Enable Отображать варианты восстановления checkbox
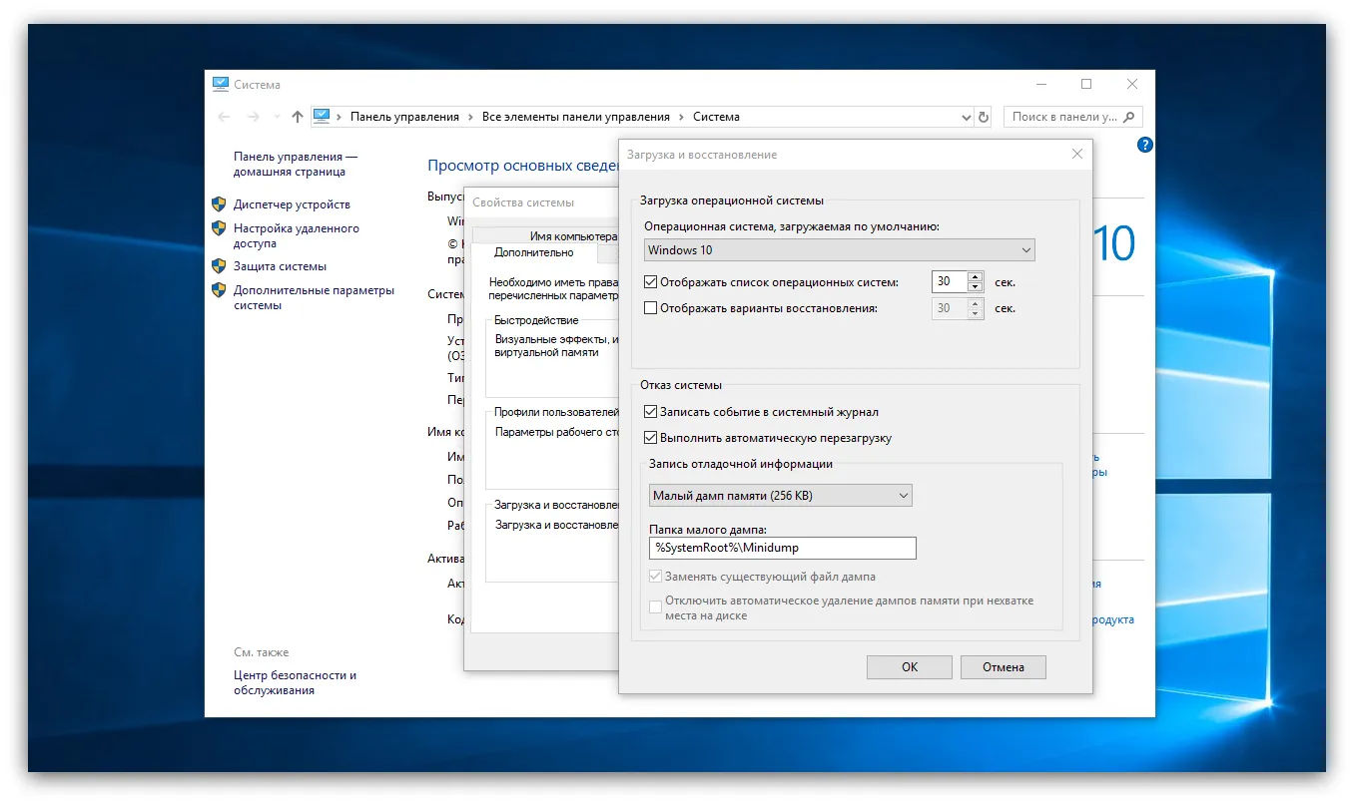Viewport: 1354px width, 804px height. 651,308
